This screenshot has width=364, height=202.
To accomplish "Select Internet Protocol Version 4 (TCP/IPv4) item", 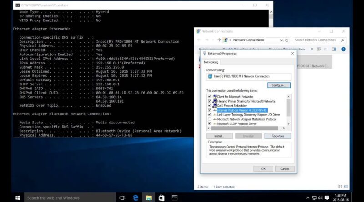I will coord(242,110).
